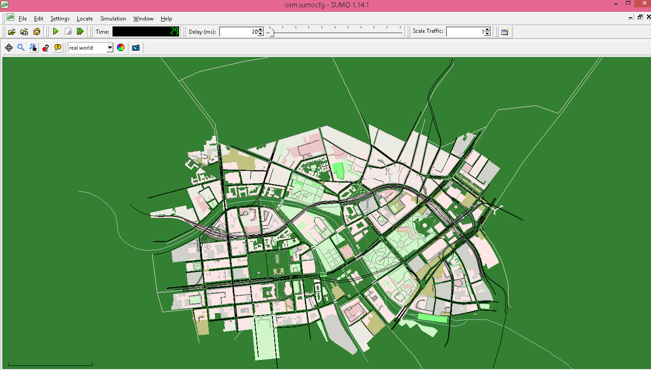Expand the 'real world' scheme dropdown
The image size is (651, 370).
(110, 47)
